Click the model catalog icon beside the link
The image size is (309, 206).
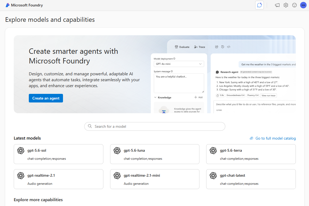click(x=251, y=138)
